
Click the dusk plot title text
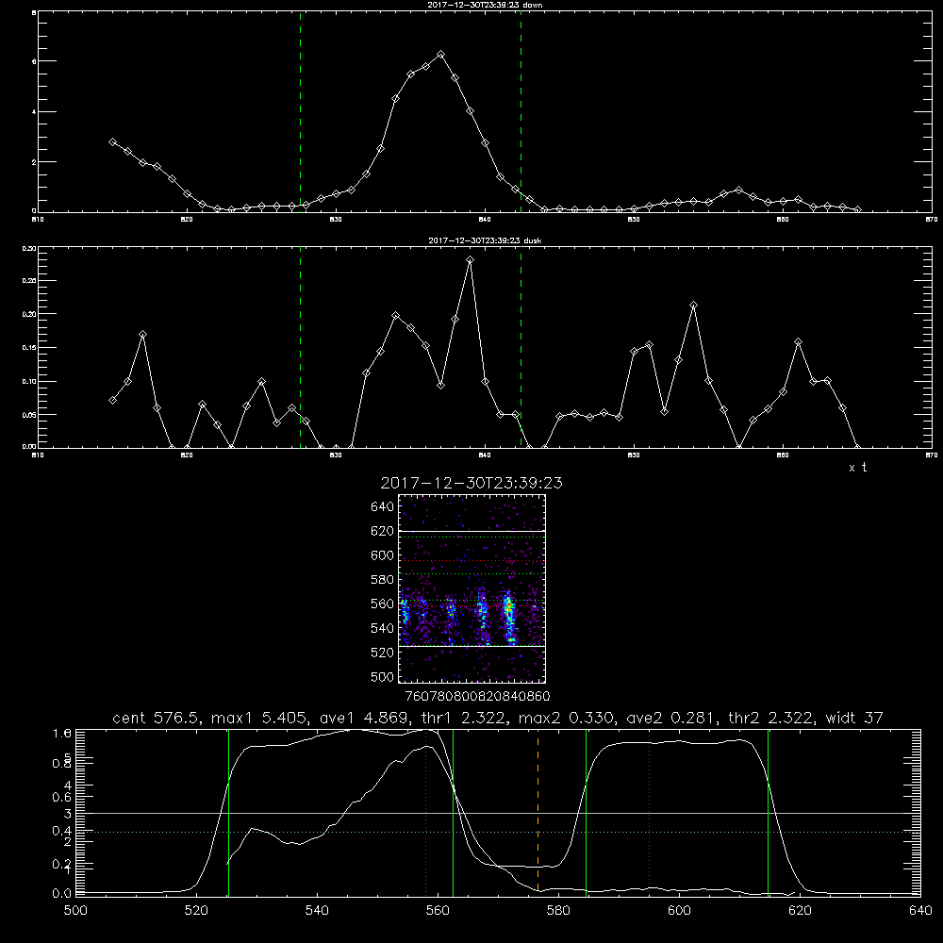coord(485,240)
